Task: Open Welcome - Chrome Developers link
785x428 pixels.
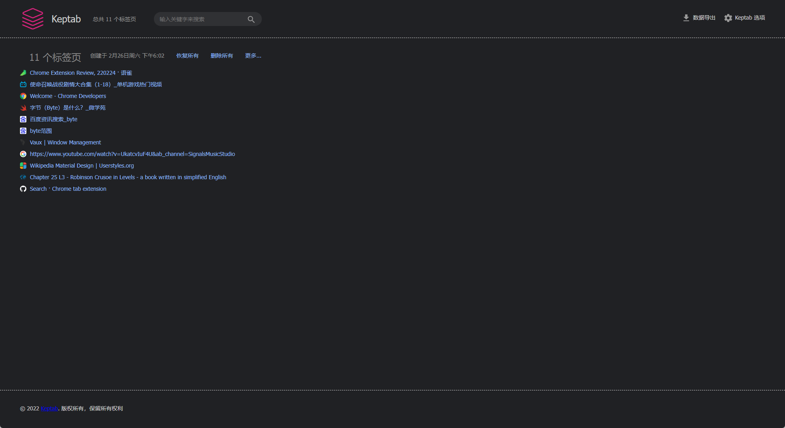Action: point(68,96)
